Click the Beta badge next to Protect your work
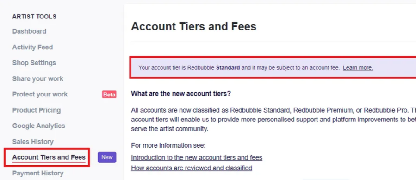 tap(109, 95)
